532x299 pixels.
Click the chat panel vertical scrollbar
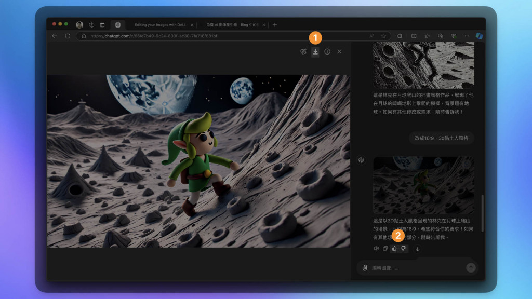click(x=482, y=213)
